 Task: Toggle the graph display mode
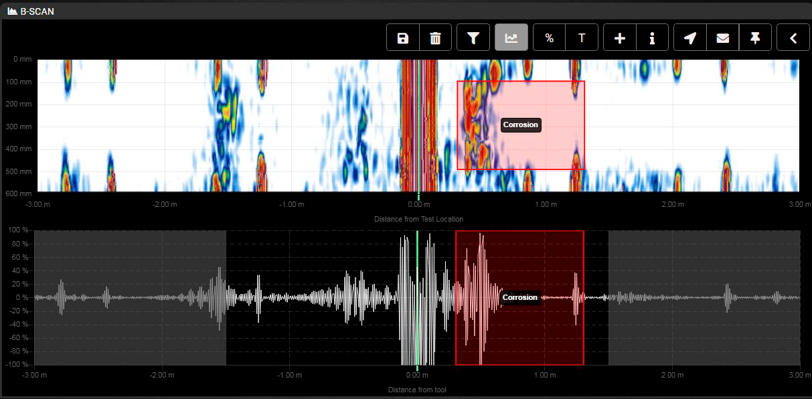[511, 37]
